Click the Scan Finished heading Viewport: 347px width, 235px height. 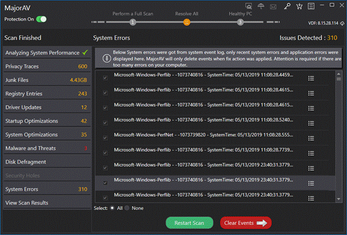pos(23,38)
